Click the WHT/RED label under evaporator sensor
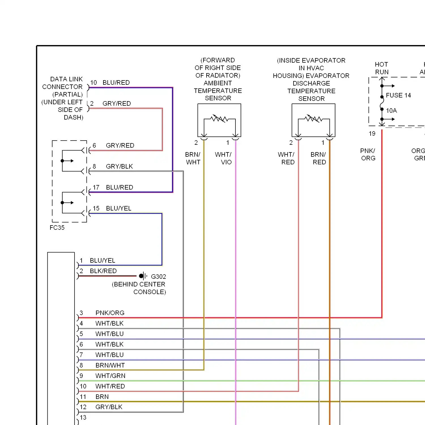 coord(286,158)
